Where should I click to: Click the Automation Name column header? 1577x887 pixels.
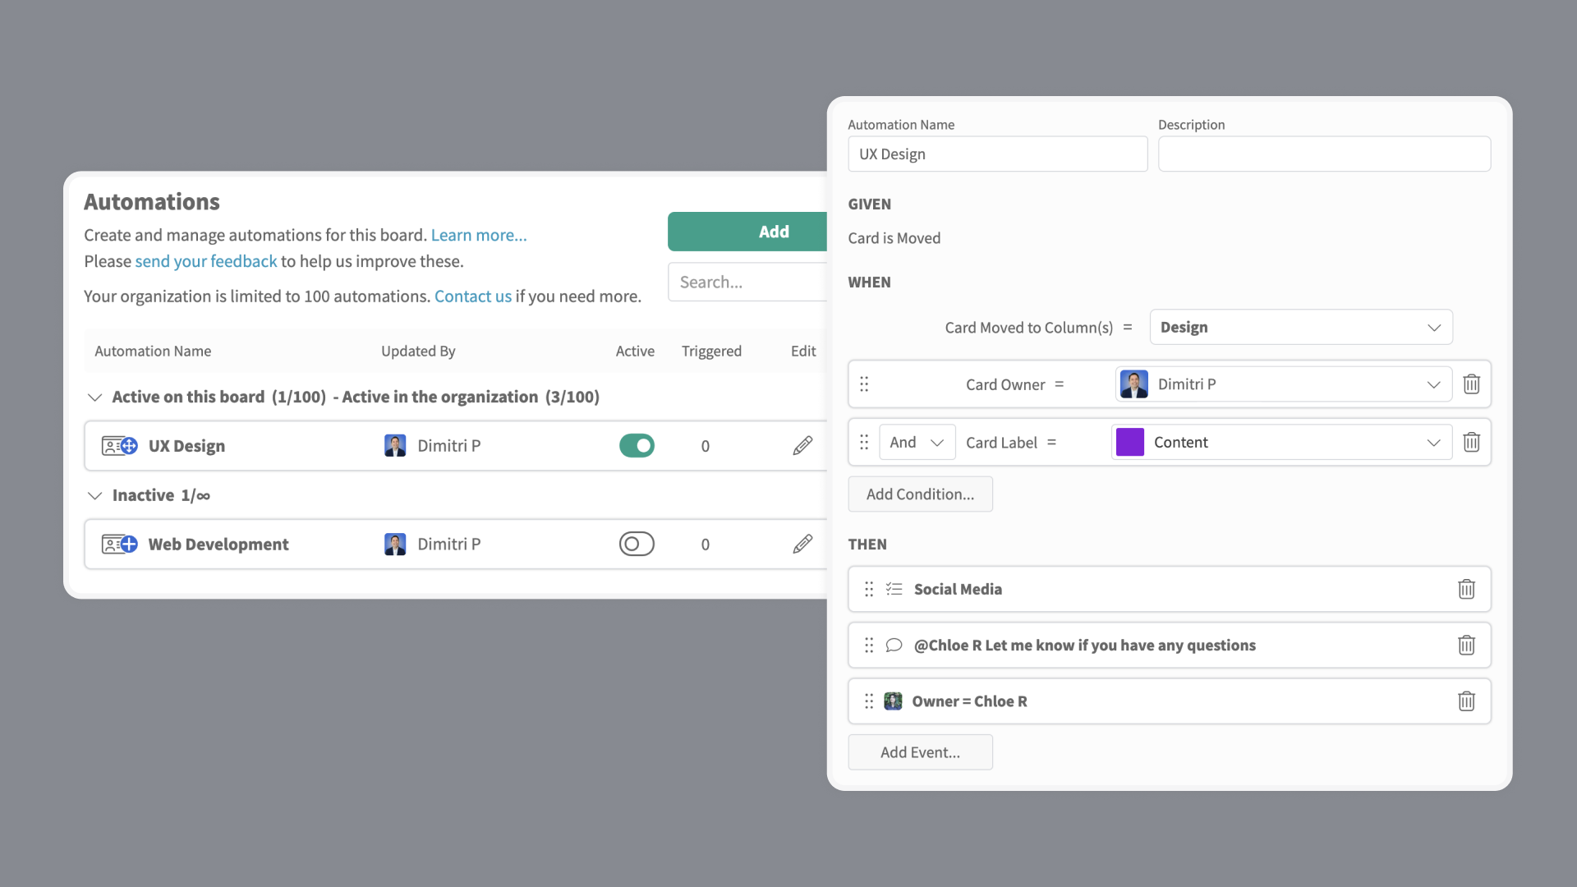click(153, 351)
